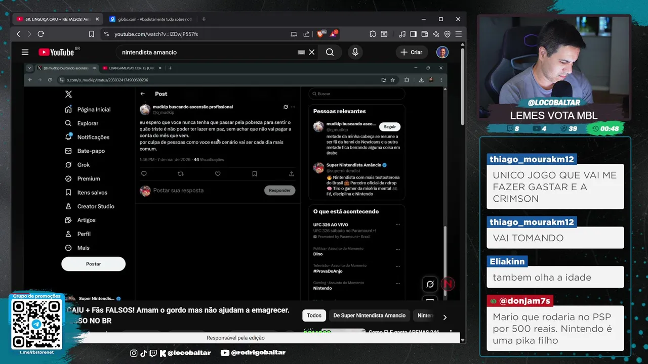Bookmark this page in outer browser

coord(92,34)
